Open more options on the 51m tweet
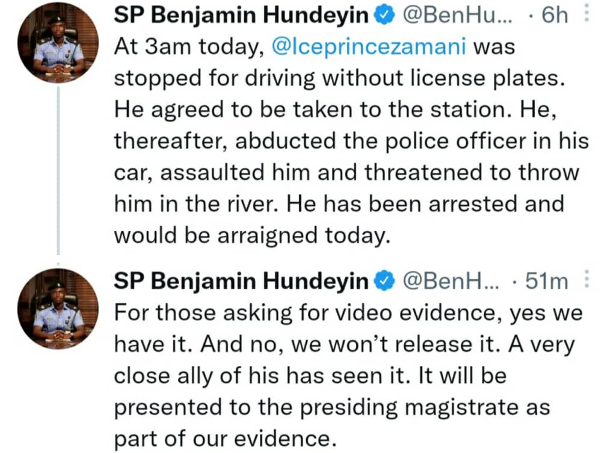 587,280
